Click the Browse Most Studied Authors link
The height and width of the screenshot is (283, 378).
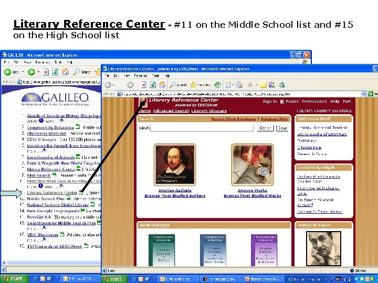(175, 195)
